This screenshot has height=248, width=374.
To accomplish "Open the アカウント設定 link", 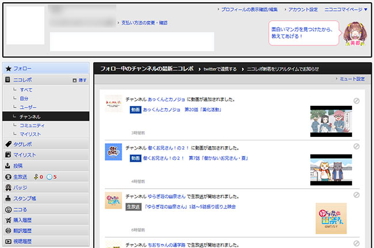I will tap(303, 10).
